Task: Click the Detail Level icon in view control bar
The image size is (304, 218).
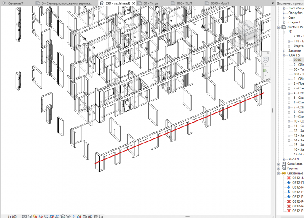Action: tap(24, 216)
